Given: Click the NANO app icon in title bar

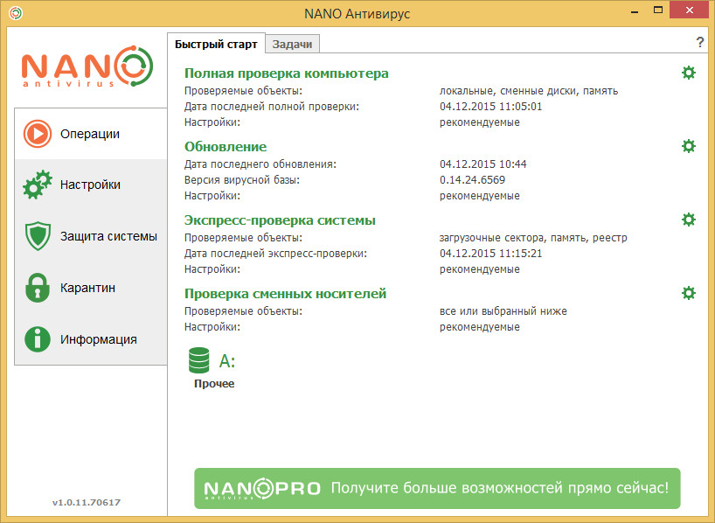Looking at the screenshot, I should coord(16,13).
